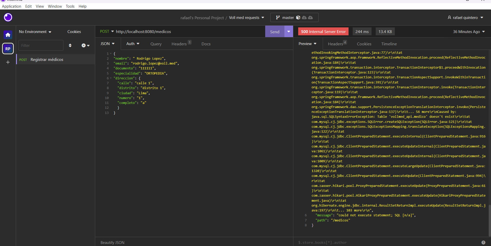
Task: Click the 13.4 KB response size
Action: 385,31
